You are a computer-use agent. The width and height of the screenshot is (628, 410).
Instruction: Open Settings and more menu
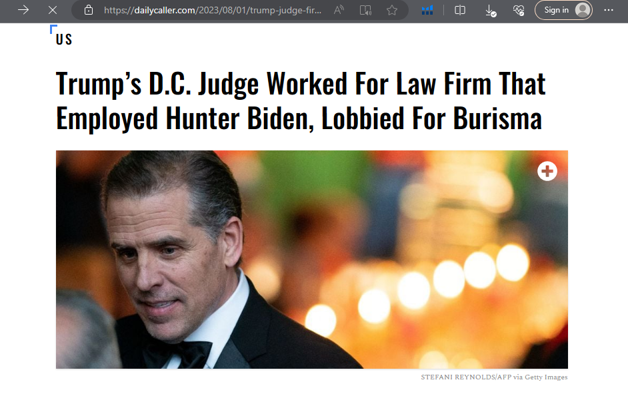click(609, 10)
